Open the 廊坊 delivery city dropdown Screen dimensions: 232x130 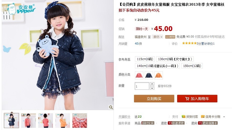158,37
